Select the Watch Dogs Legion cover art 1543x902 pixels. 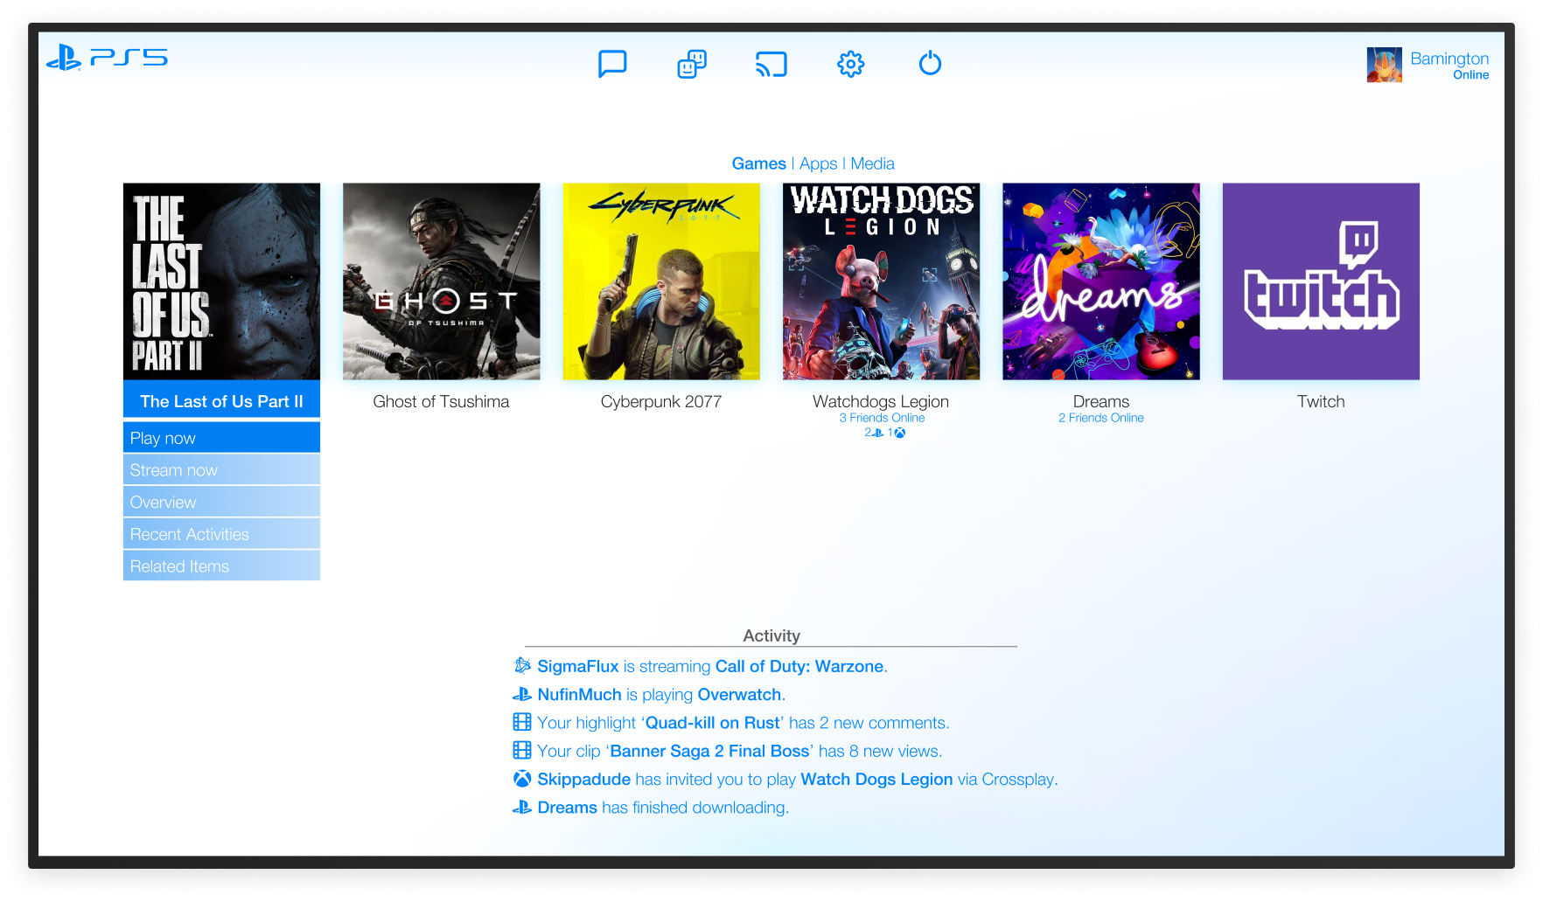pos(882,281)
